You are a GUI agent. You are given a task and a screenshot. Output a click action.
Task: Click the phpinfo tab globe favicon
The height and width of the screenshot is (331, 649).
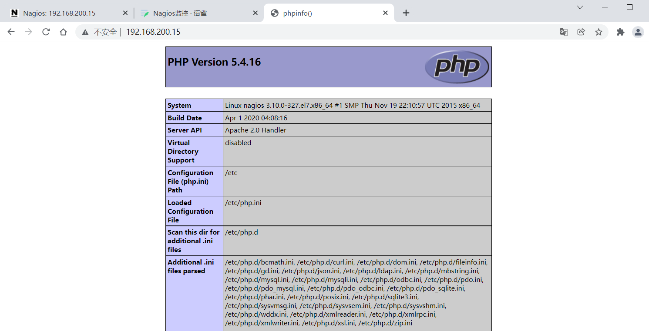point(275,13)
